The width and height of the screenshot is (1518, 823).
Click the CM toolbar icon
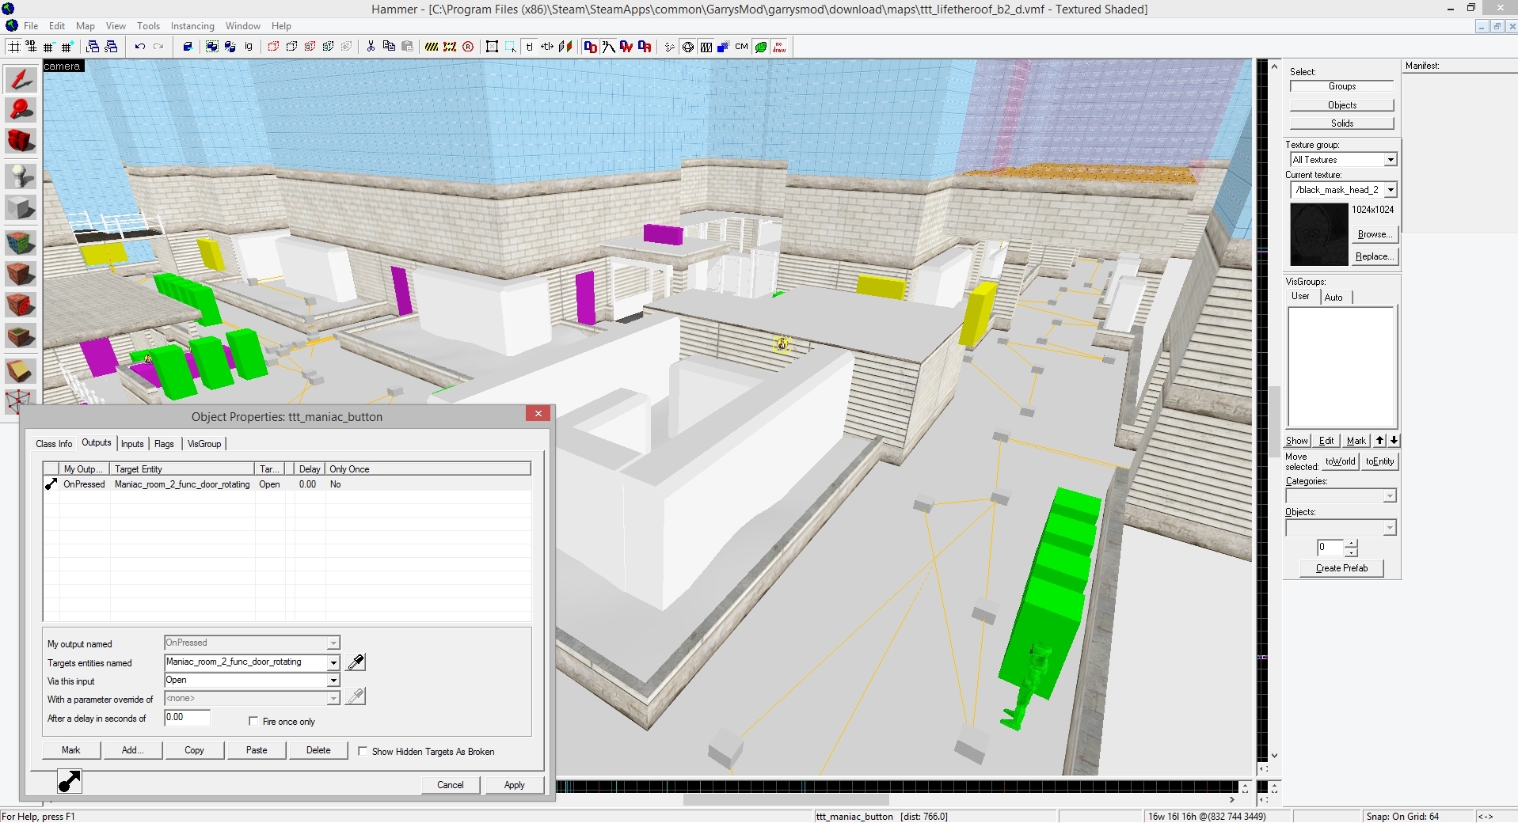[x=741, y=47]
